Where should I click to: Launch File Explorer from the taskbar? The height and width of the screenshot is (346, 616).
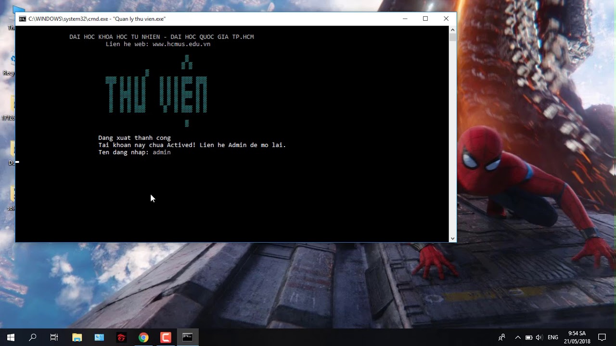77,337
